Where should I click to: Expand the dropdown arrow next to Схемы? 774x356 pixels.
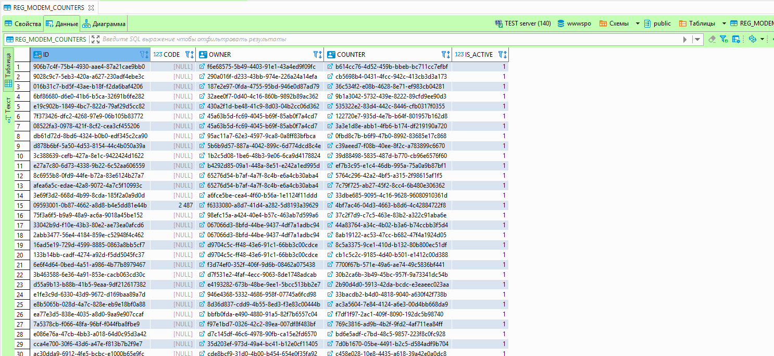(x=638, y=23)
